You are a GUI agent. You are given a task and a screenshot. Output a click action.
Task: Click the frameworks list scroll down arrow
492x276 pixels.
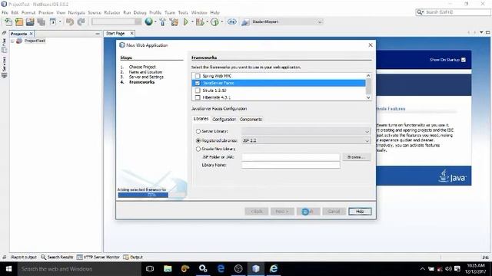(x=368, y=97)
